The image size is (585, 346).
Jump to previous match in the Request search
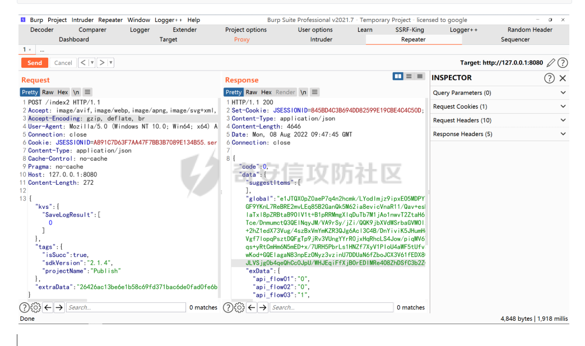click(48, 307)
